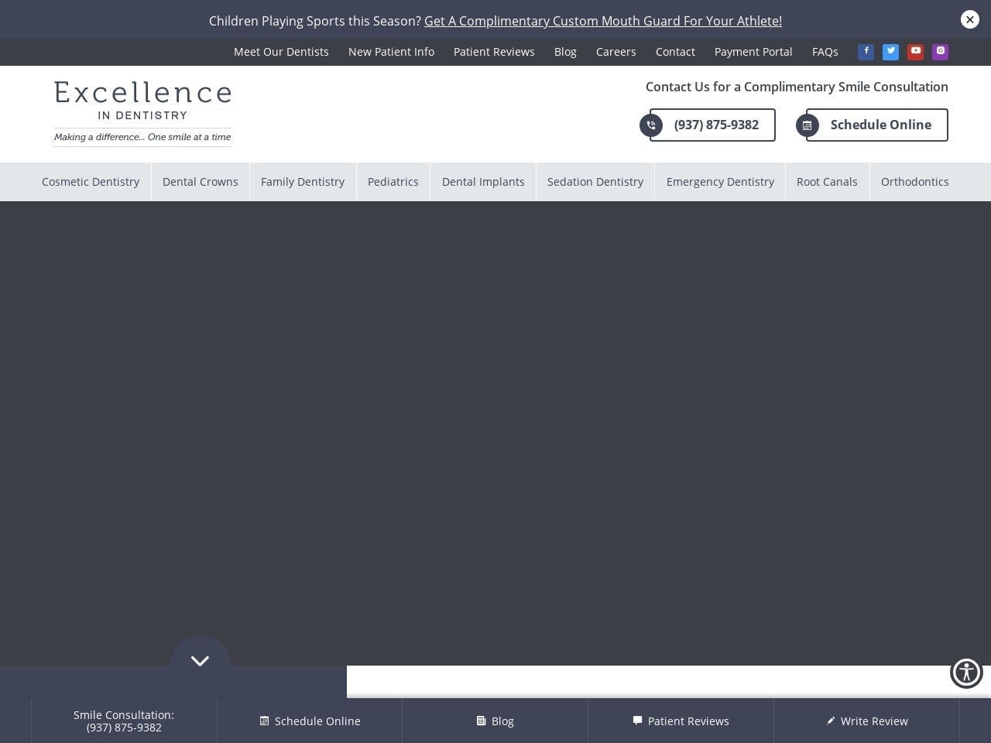This screenshot has width=991, height=743.
Task: Expand the down-chevron scroll button
Action: [200, 661]
